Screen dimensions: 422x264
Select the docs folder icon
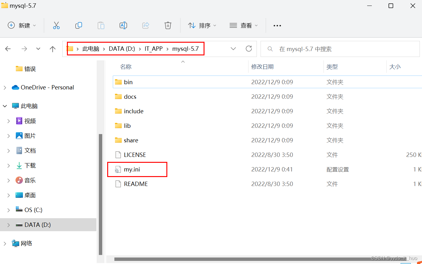click(x=118, y=97)
